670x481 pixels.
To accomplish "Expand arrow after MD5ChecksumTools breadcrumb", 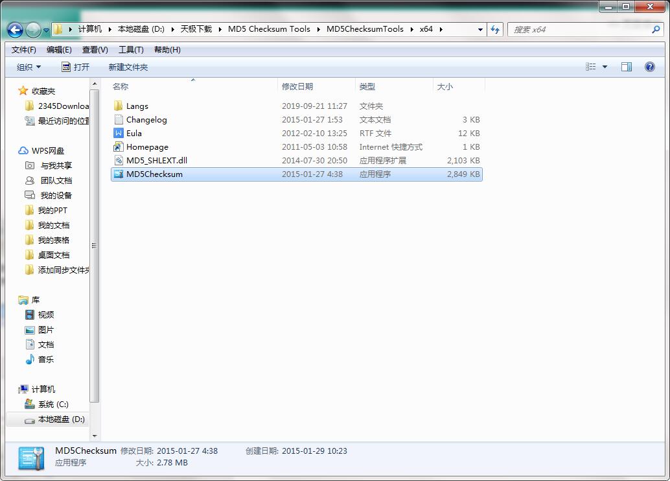I will pos(412,29).
